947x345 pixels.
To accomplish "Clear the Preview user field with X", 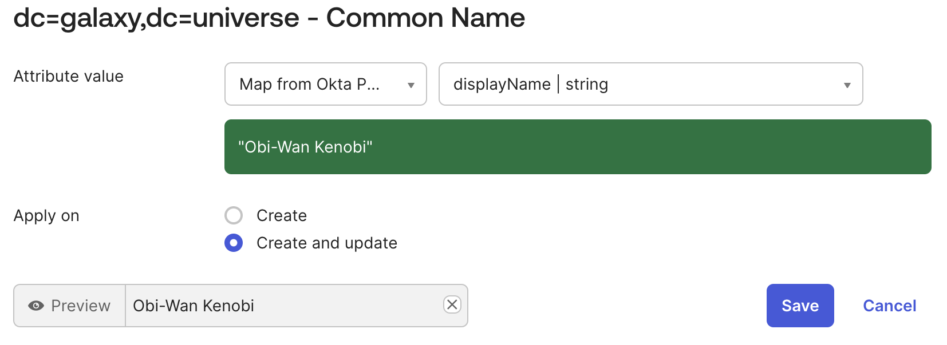I will 452,305.
